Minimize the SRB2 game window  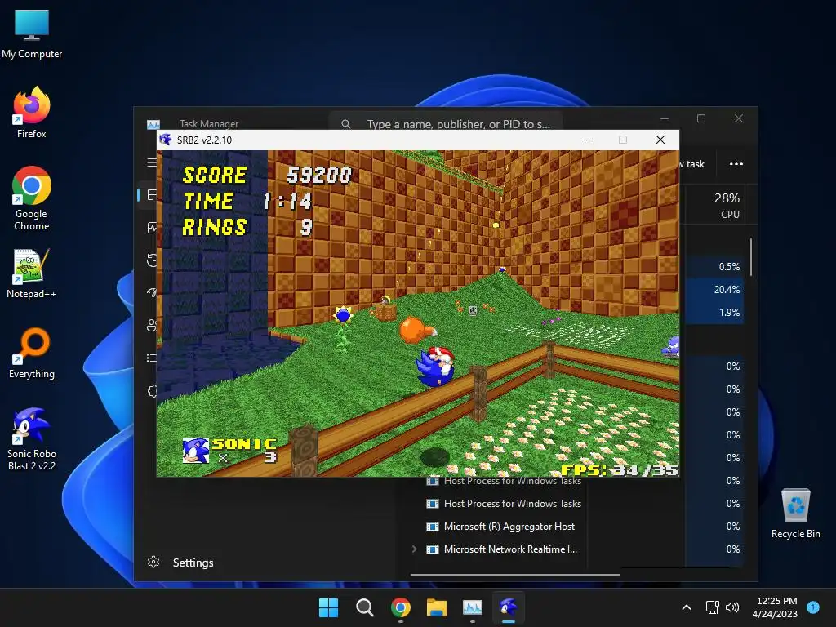coord(586,140)
